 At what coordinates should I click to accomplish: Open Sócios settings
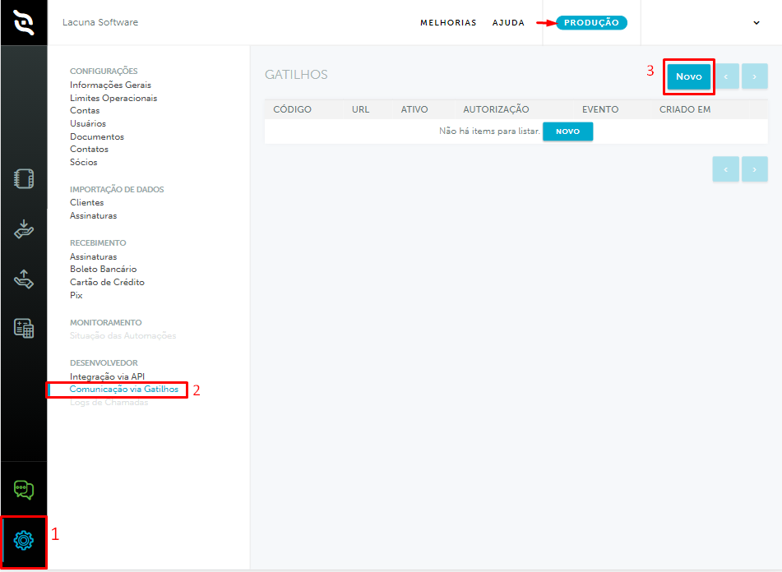[83, 162]
